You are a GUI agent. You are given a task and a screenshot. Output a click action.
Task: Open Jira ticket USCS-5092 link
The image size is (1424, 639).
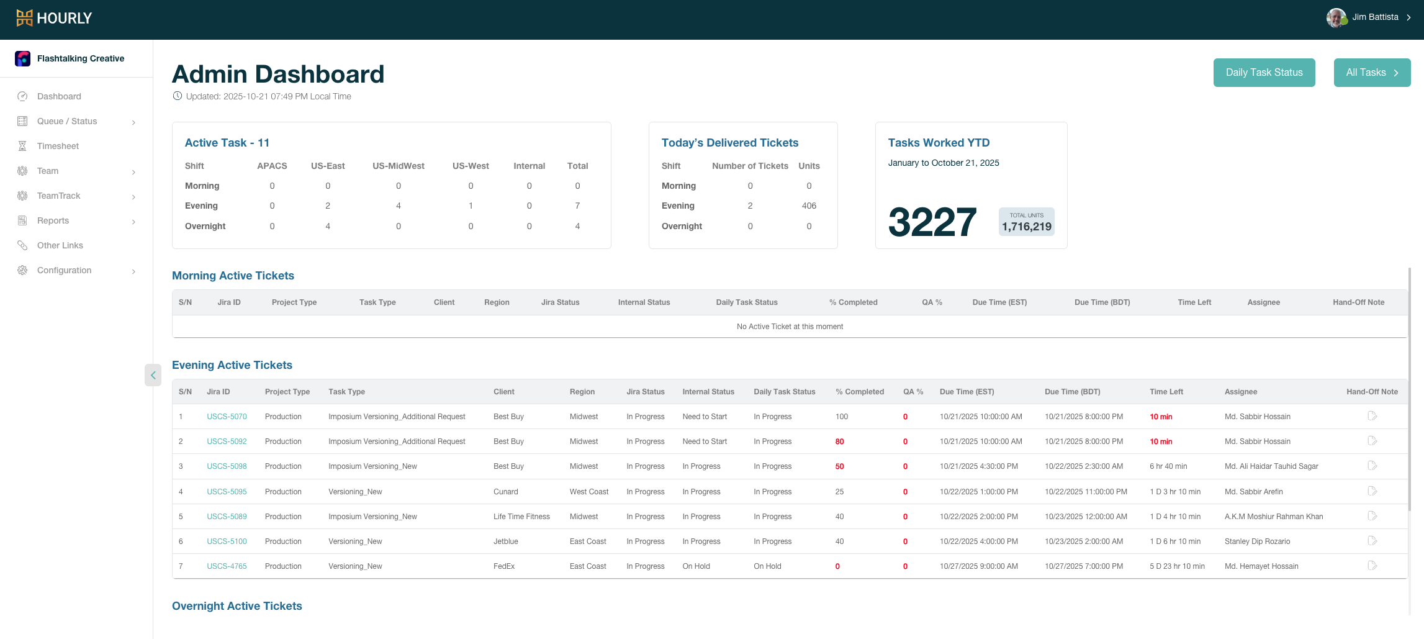pos(227,442)
